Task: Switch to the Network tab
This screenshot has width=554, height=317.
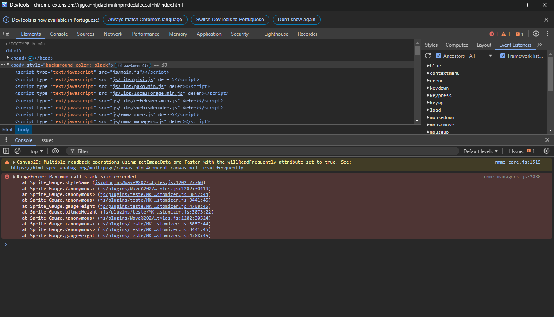Action: click(x=113, y=34)
